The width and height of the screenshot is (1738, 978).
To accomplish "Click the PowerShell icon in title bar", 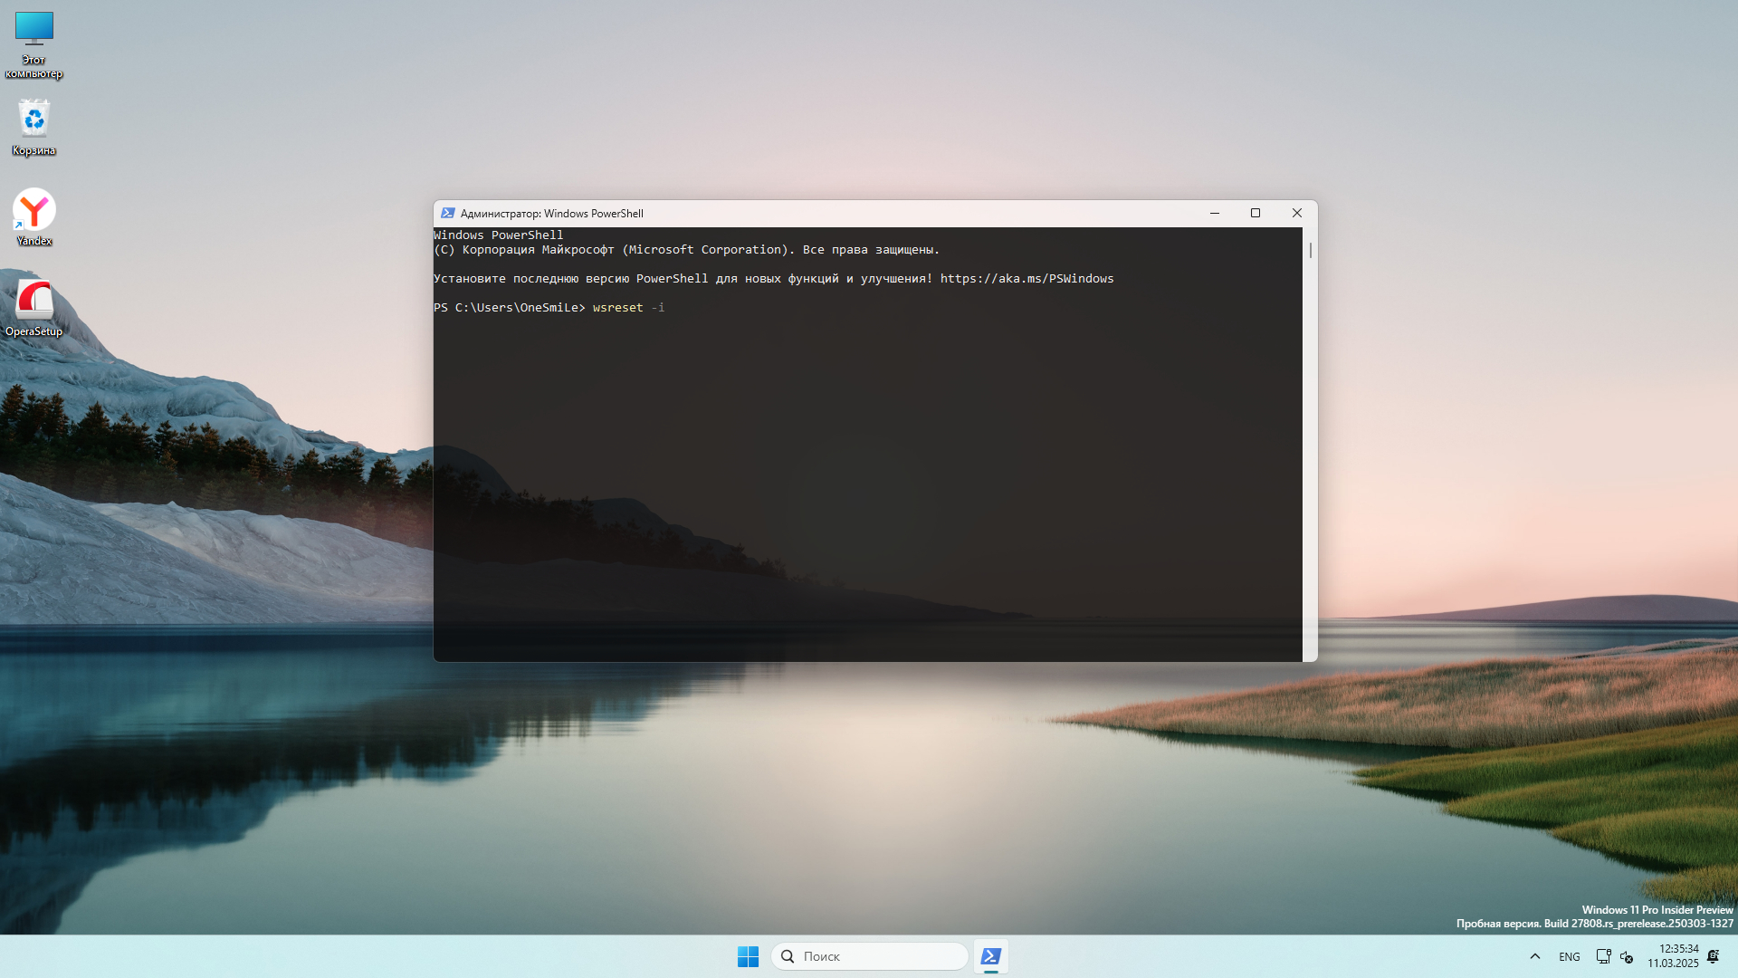I will [447, 214].
